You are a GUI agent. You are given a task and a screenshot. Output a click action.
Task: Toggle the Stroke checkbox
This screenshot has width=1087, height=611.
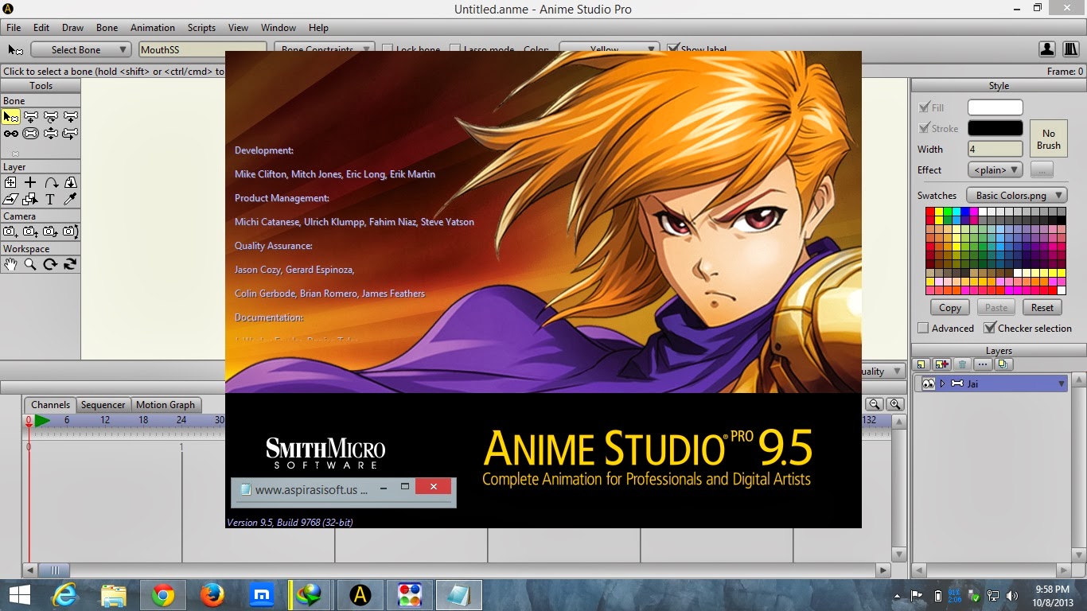point(924,128)
